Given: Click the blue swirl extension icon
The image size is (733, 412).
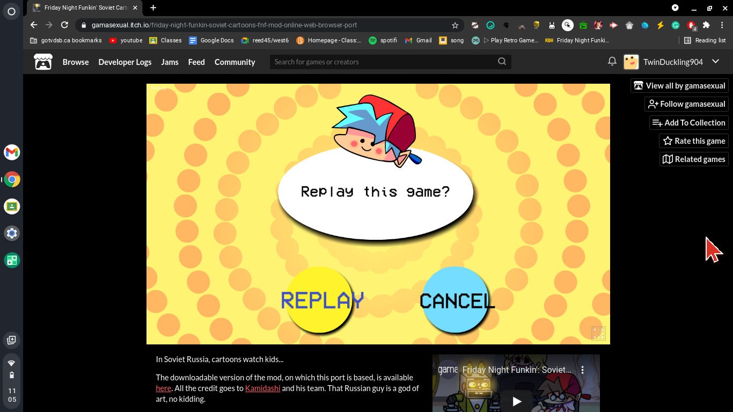Looking at the screenshot, I should [645, 25].
